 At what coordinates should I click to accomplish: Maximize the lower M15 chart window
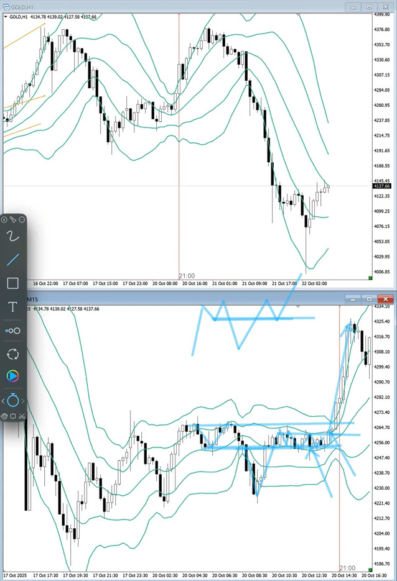368,299
